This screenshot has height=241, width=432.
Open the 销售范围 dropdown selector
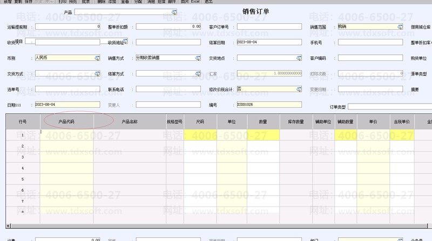pyautogui.click(x=400, y=26)
